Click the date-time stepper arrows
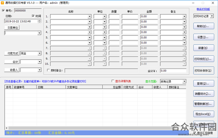Viewport: 218px width, 138px height. click(40, 21)
